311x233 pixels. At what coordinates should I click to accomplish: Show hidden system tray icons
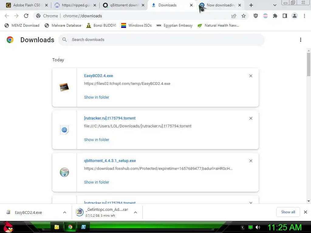[243, 228]
